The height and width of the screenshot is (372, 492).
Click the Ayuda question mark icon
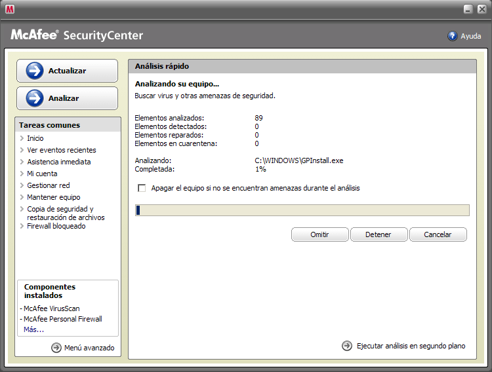pyautogui.click(x=452, y=36)
